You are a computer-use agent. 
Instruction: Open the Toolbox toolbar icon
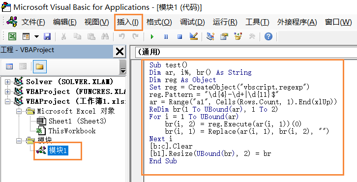[x=252, y=36]
